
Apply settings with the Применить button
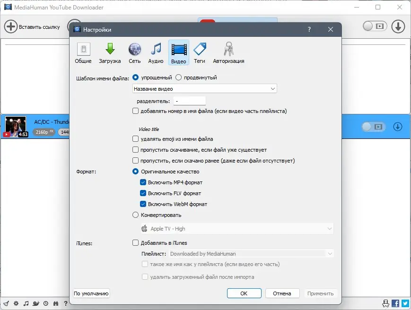point(321,293)
